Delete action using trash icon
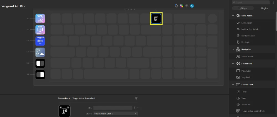The width and height of the screenshot is (277, 117). coord(136,98)
